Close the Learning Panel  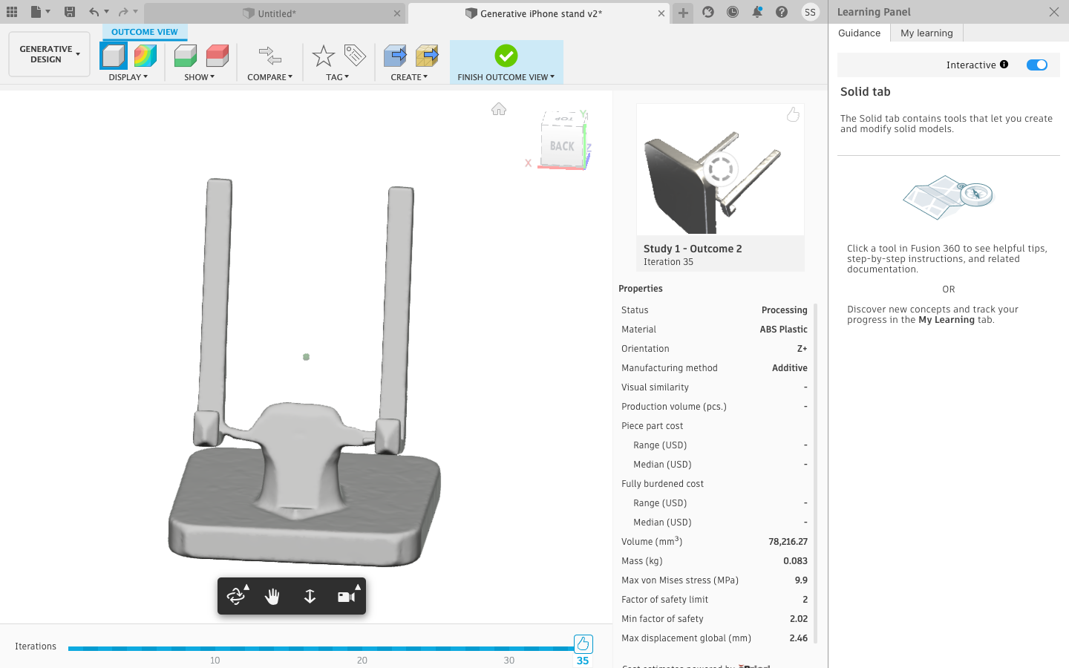(1054, 12)
